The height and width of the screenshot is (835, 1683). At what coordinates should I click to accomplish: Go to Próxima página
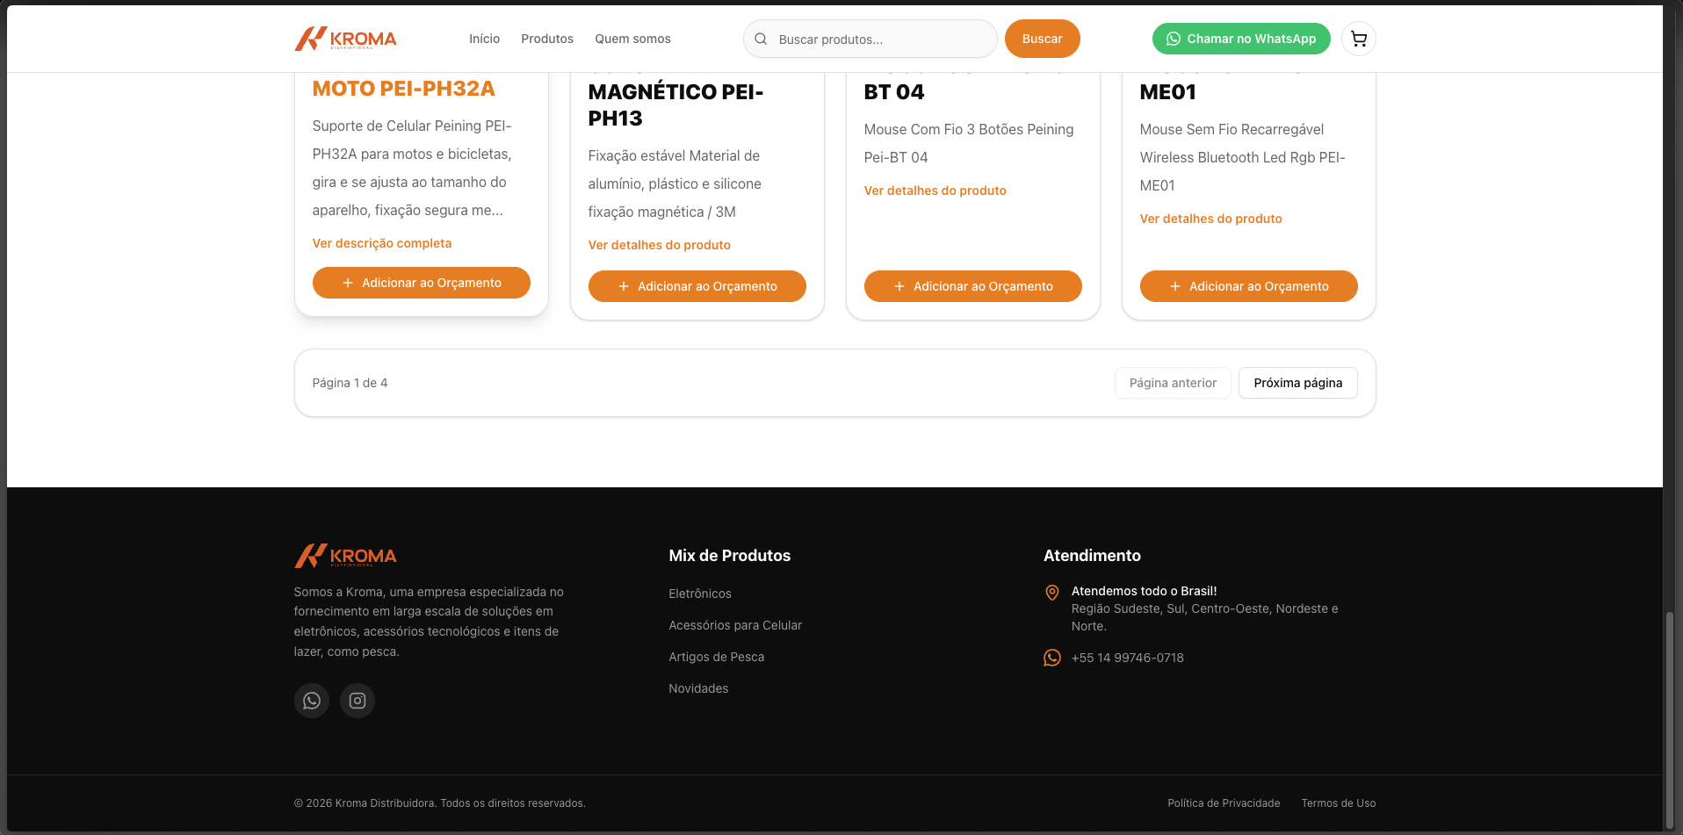point(1298,383)
